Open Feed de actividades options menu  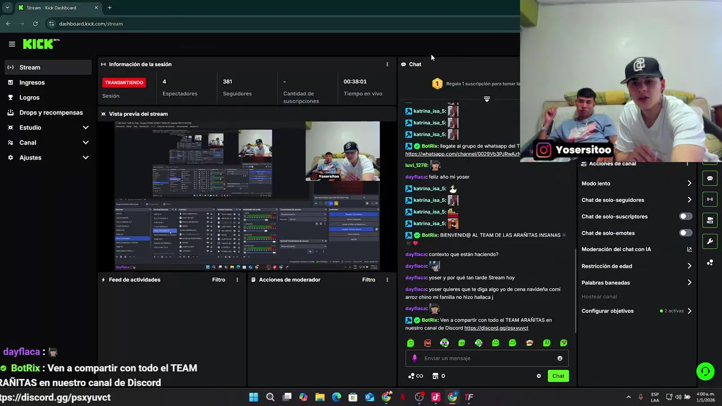click(x=237, y=280)
